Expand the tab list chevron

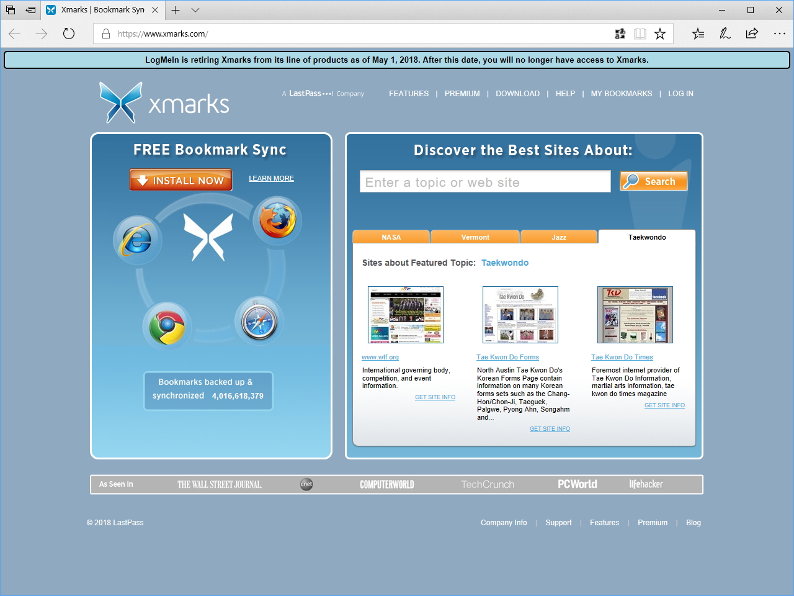(x=195, y=10)
